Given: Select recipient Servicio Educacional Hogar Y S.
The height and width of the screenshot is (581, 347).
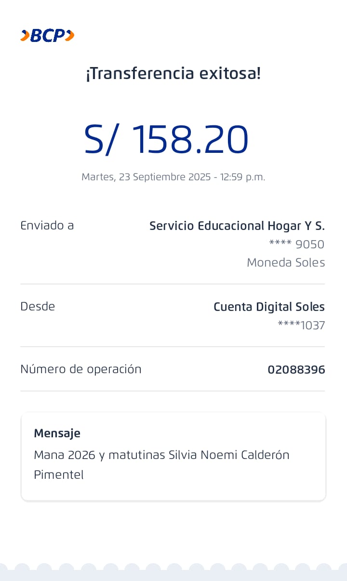Looking at the screenshot, I should 237,226.
